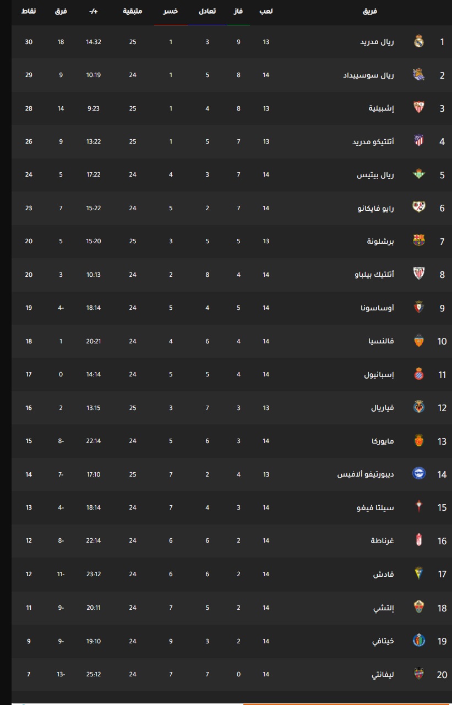Open the فياريال team name link
This screenshot has width=452, height=705.
(382, 407)
